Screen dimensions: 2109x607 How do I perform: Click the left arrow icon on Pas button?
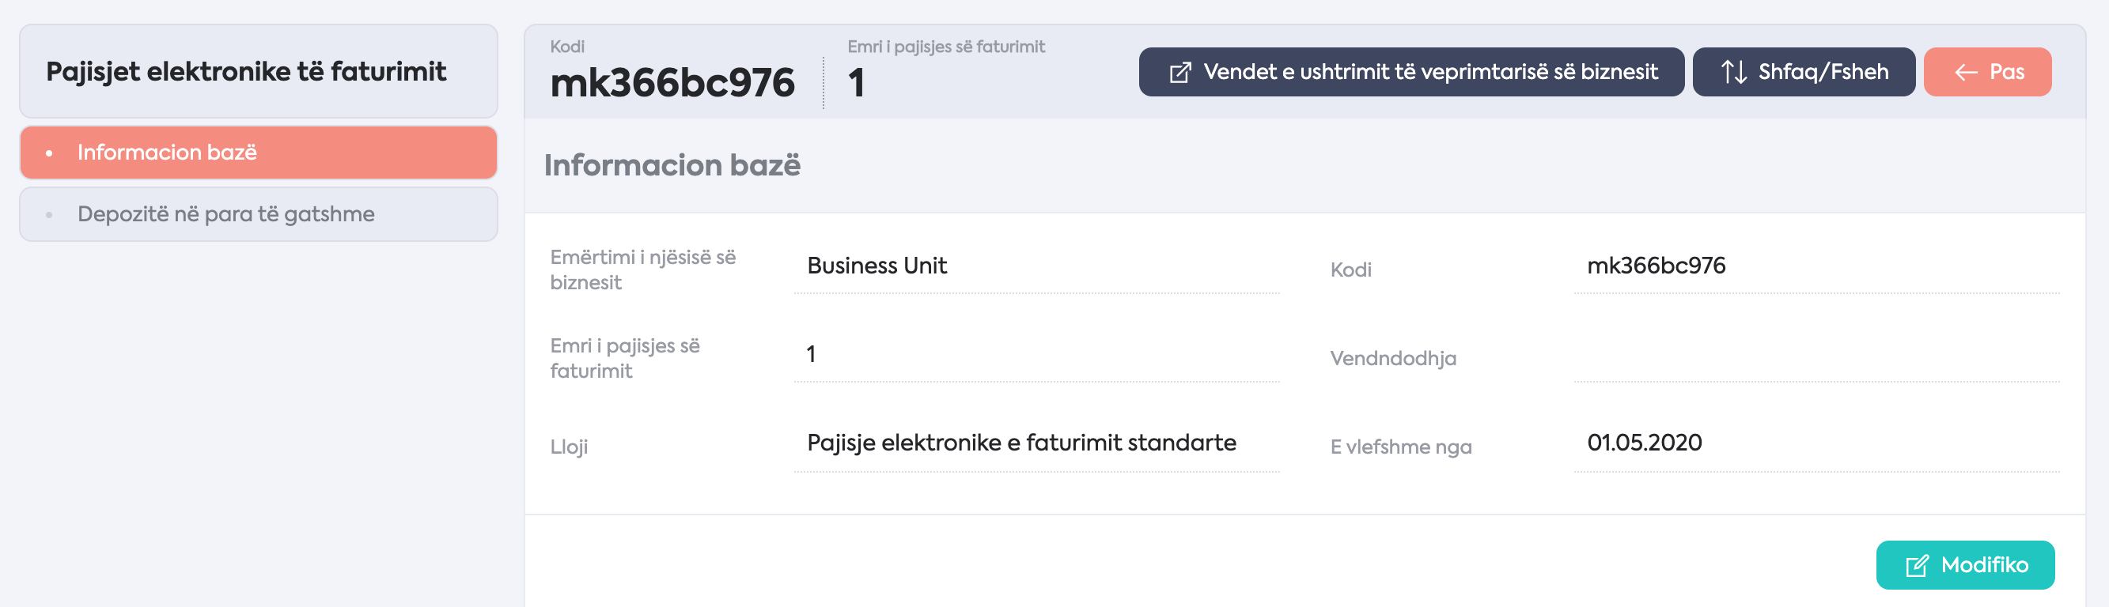coord(1966,73)
